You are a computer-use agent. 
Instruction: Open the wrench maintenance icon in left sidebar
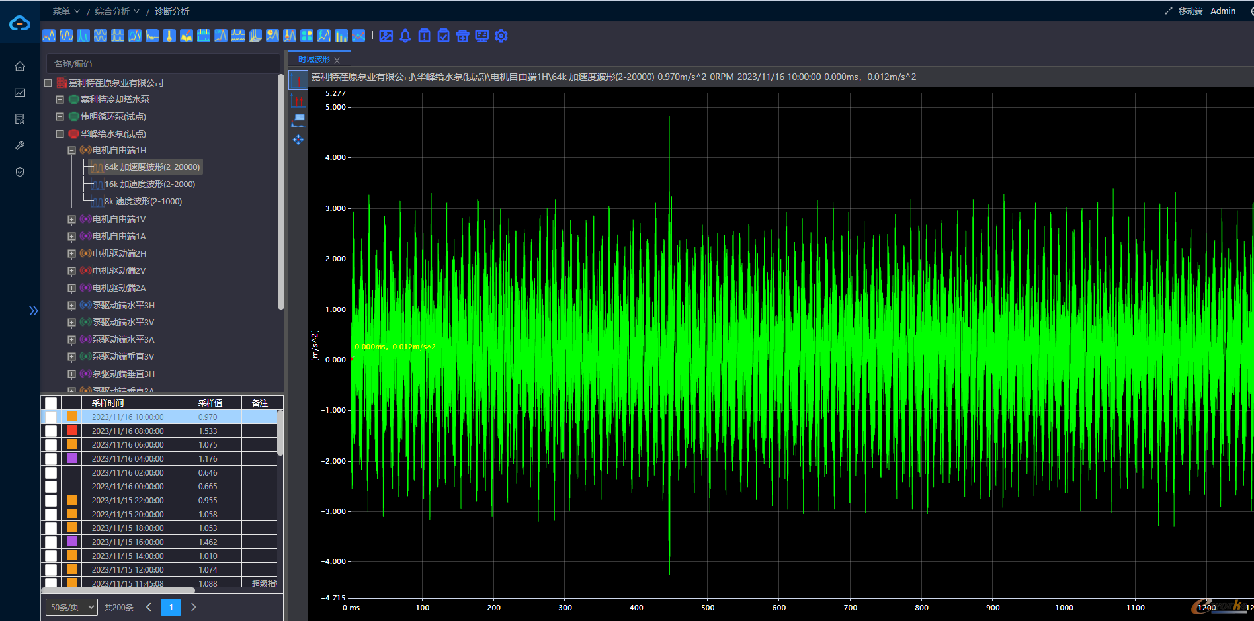(x=20, y=145)
